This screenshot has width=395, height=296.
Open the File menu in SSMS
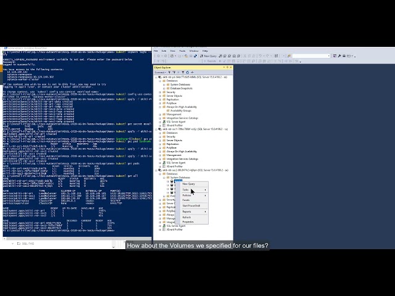156,51
